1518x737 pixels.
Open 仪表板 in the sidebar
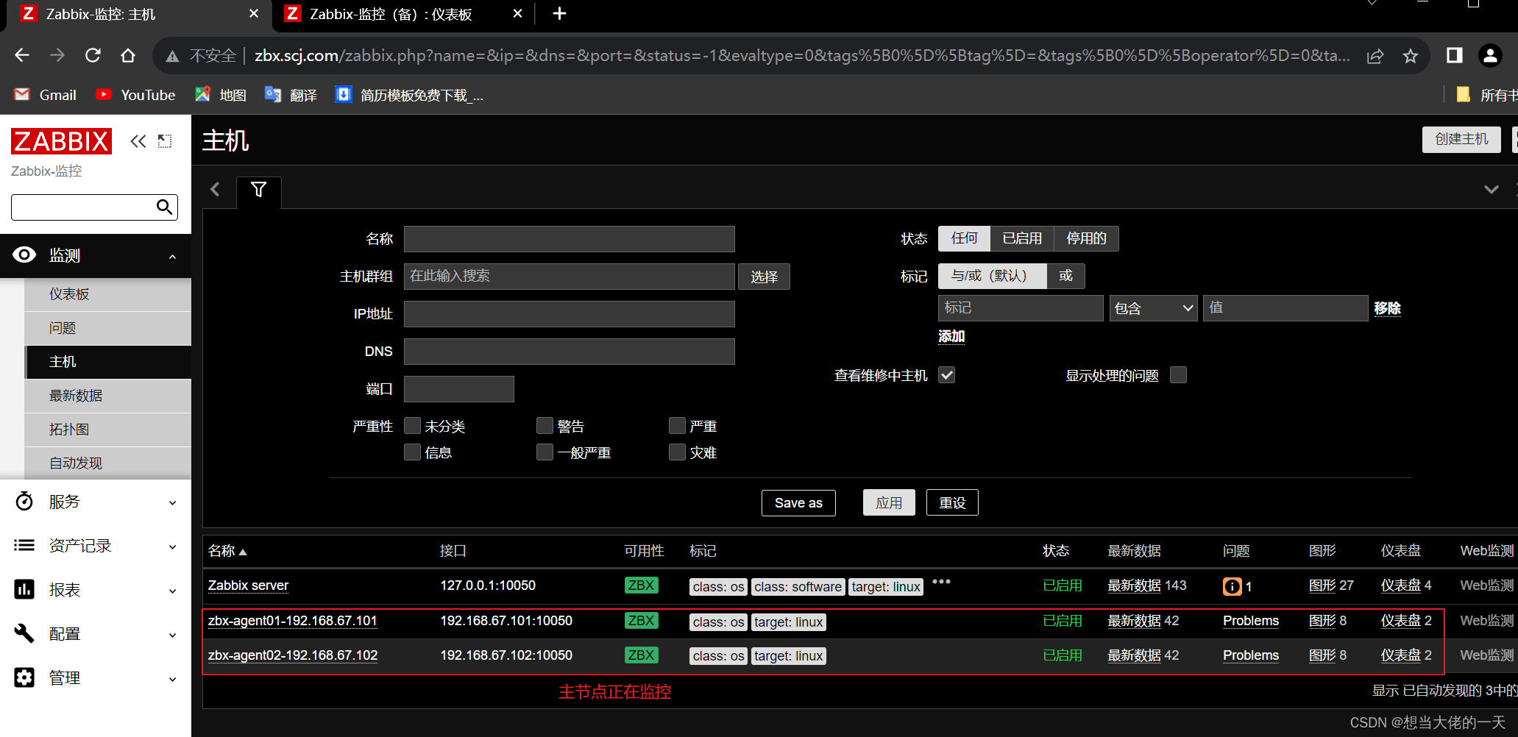108,294
